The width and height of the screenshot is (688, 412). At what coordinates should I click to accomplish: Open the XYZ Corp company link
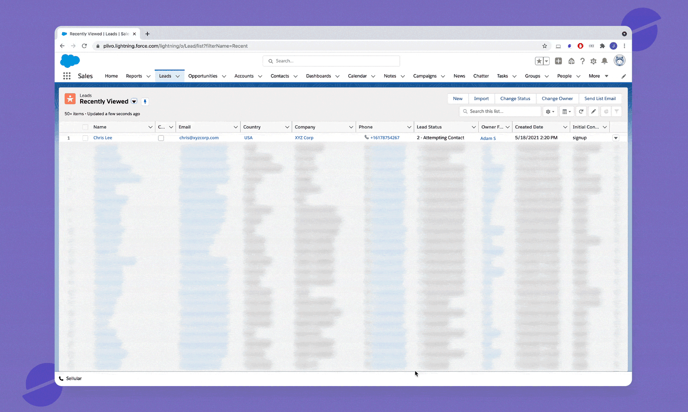tap(304, 138)
